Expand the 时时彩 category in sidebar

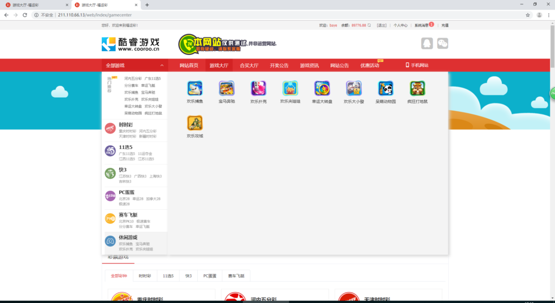(126, 125)
